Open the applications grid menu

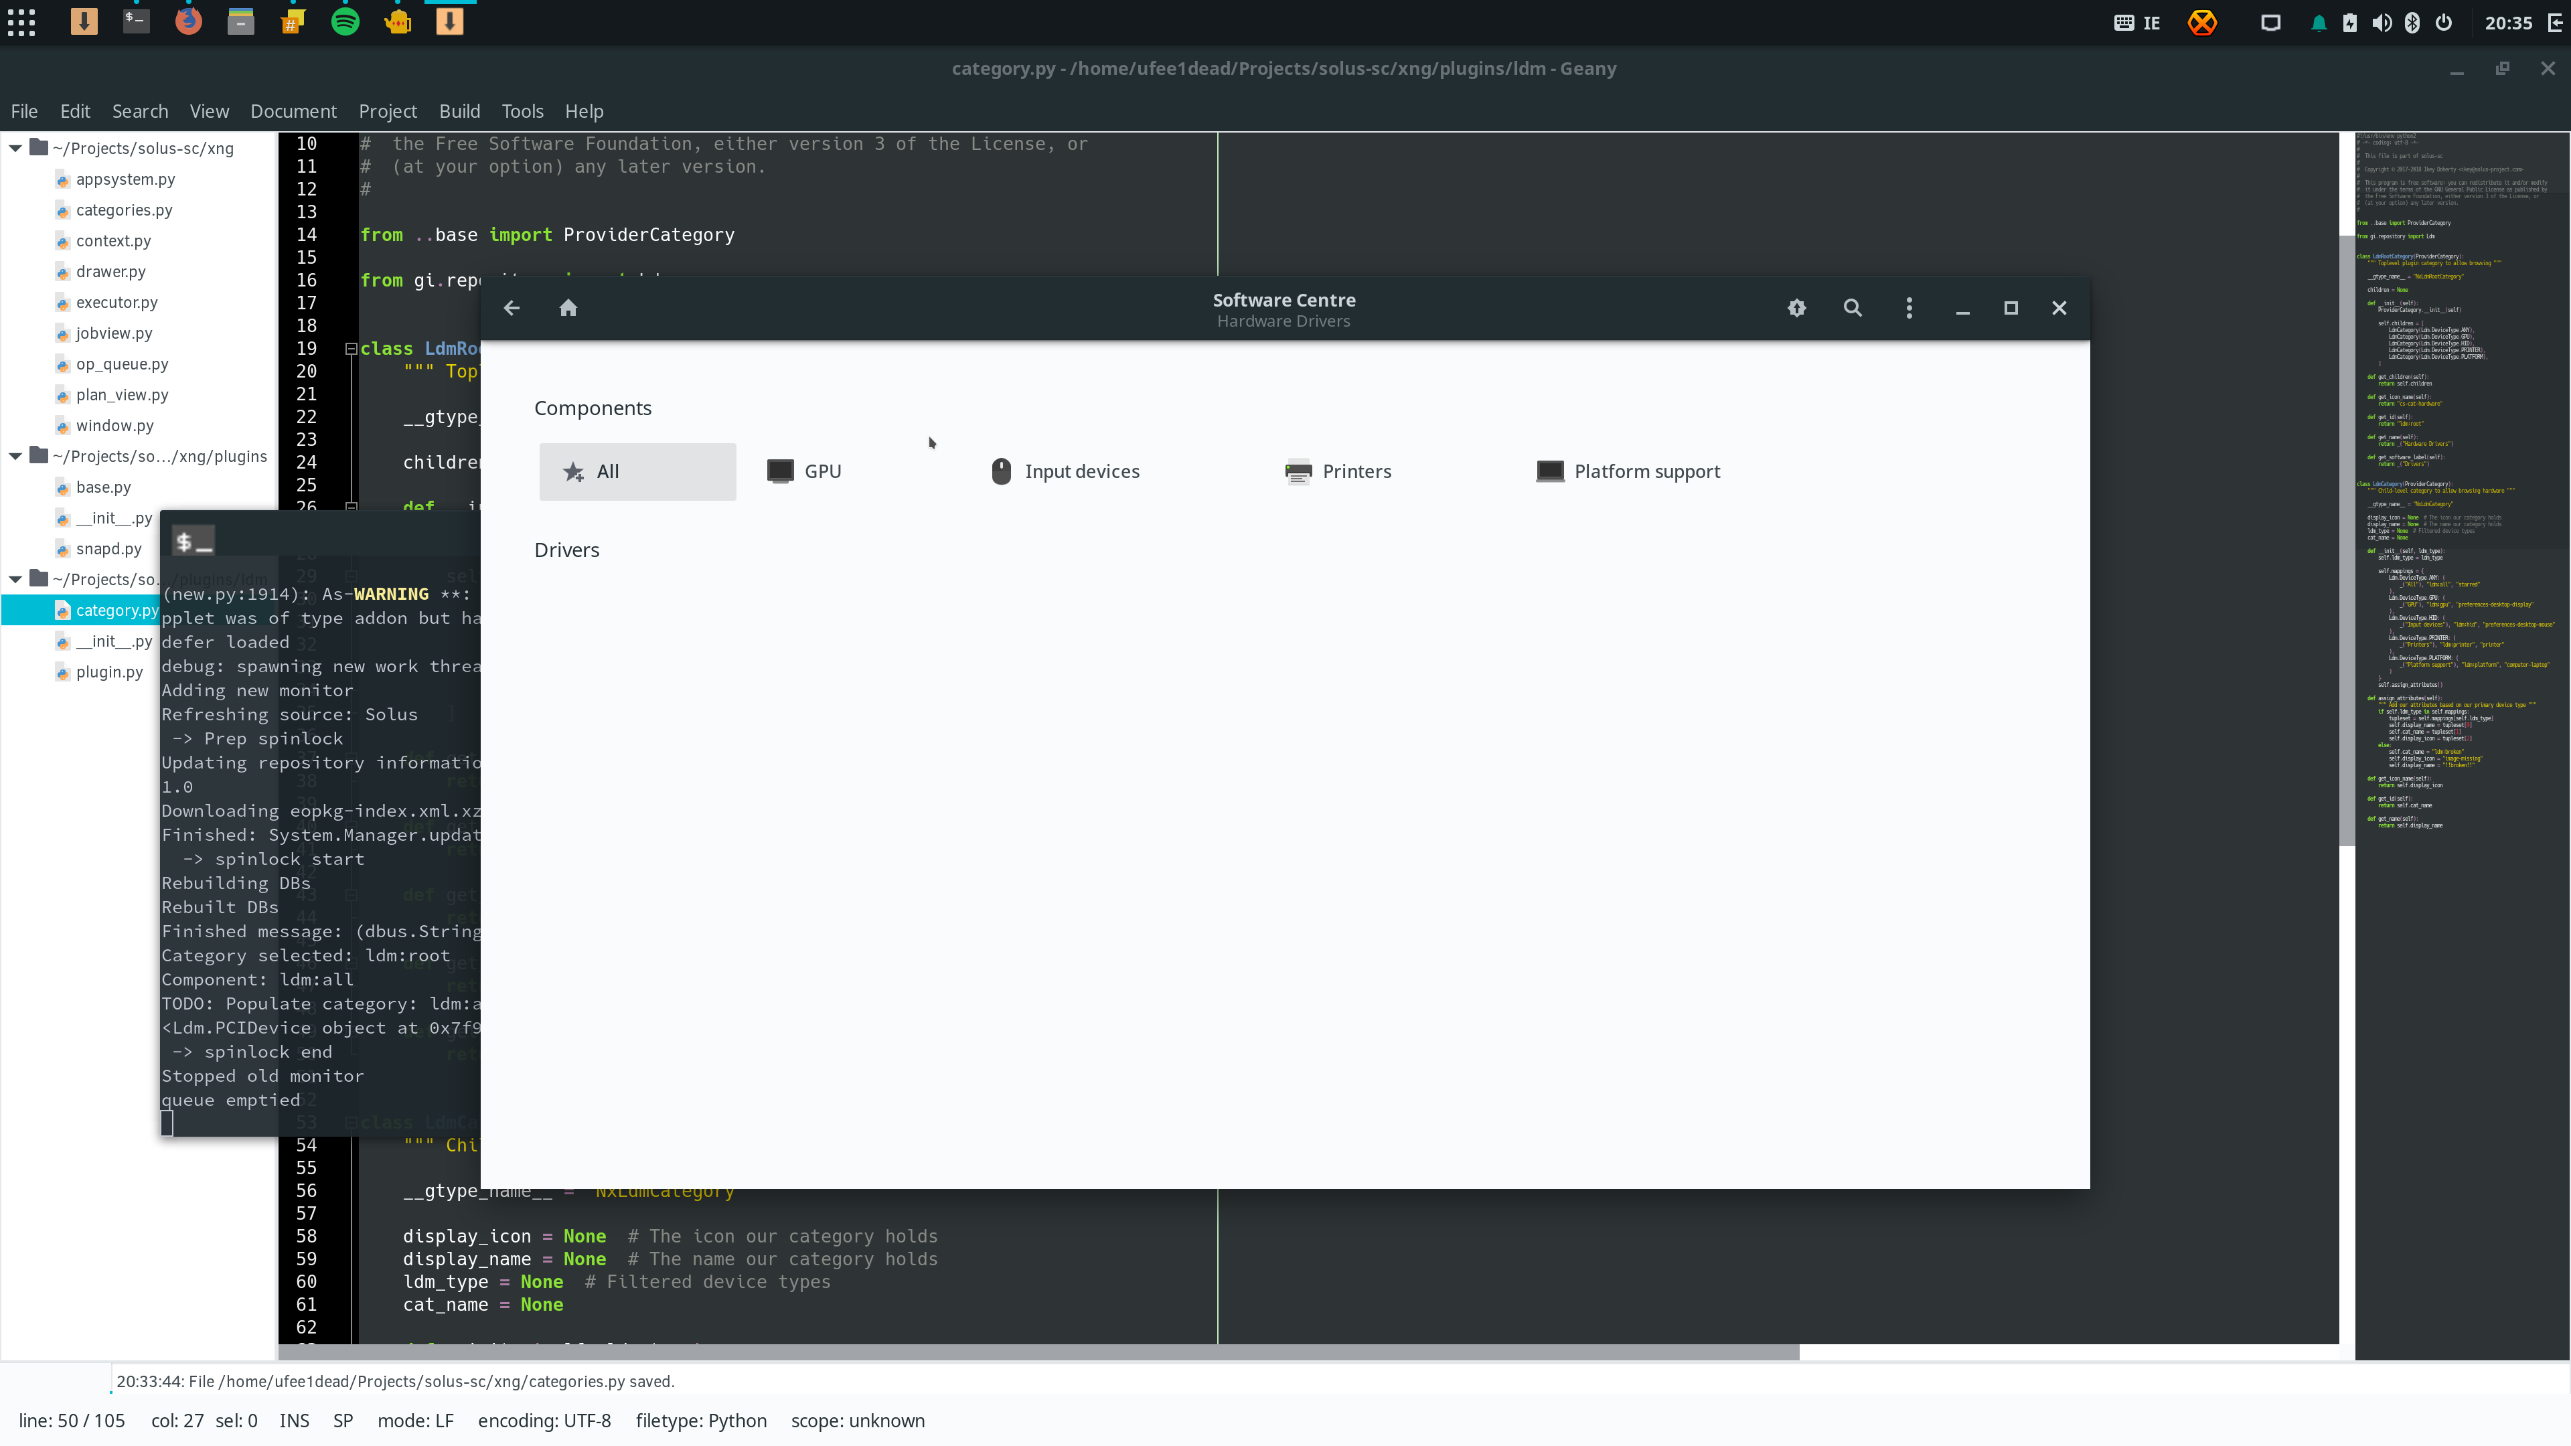tap(22, 22)
